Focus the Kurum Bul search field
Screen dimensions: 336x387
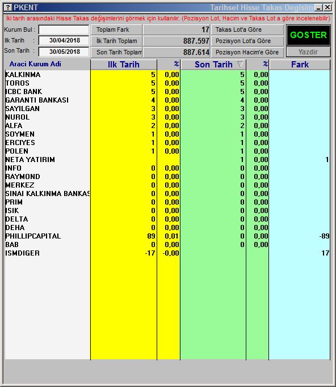click(x=64, y=30)
